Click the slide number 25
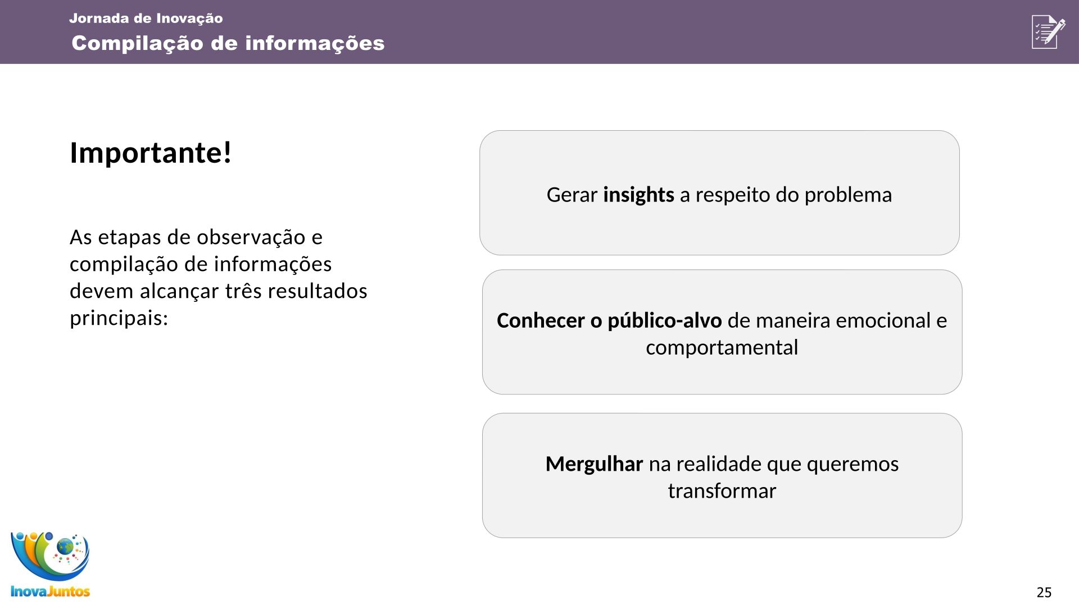This screenshot has width=1079, height=606. [1044, 592]
